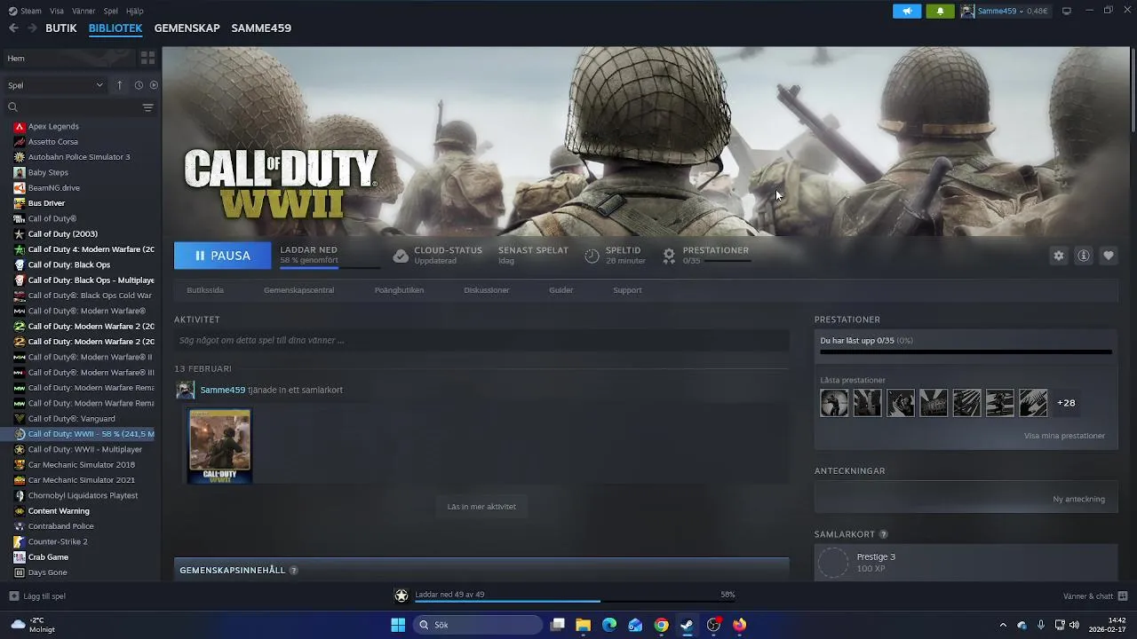Open File Explorer from the taskbar

pyautogui.click(x=584, y=625)
